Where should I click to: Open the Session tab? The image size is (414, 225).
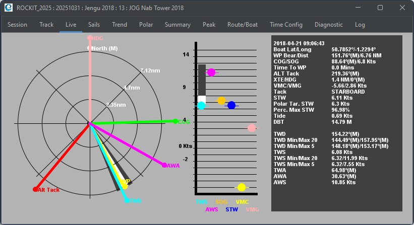click(x=18, y=25)
